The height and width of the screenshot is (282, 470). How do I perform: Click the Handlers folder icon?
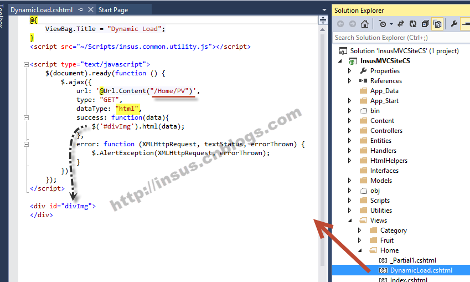[x=363, y=150]
